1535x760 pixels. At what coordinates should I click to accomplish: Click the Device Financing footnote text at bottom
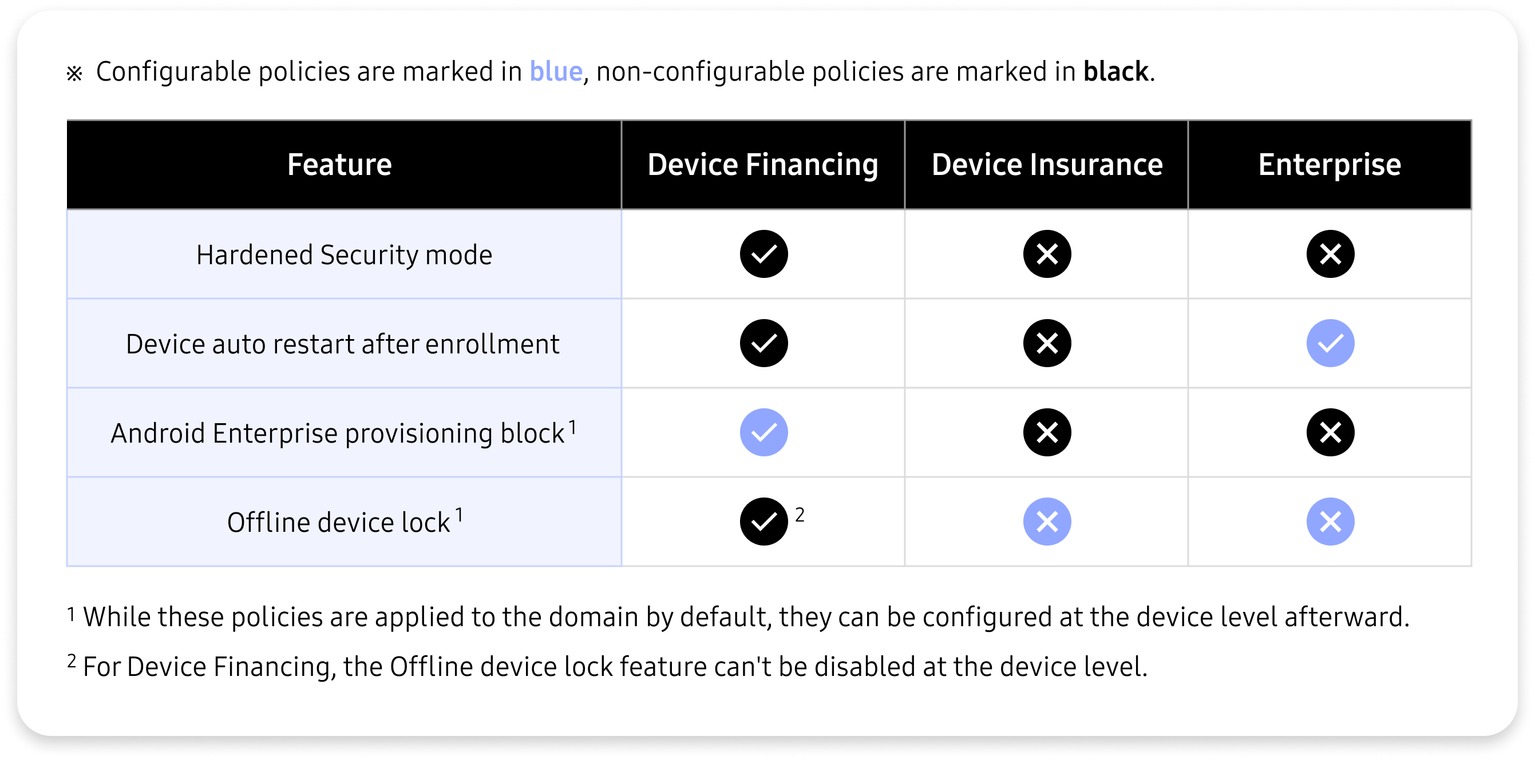(614, 666)
